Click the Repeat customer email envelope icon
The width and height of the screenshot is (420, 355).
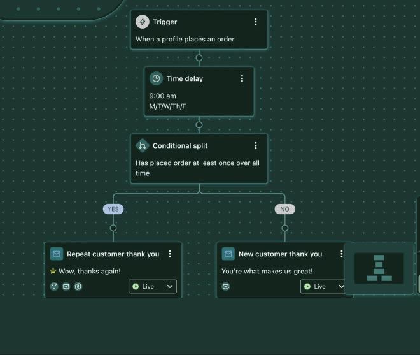57,254
